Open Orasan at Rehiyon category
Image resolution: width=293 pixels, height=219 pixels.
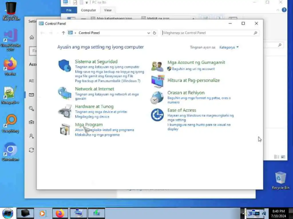186,93
